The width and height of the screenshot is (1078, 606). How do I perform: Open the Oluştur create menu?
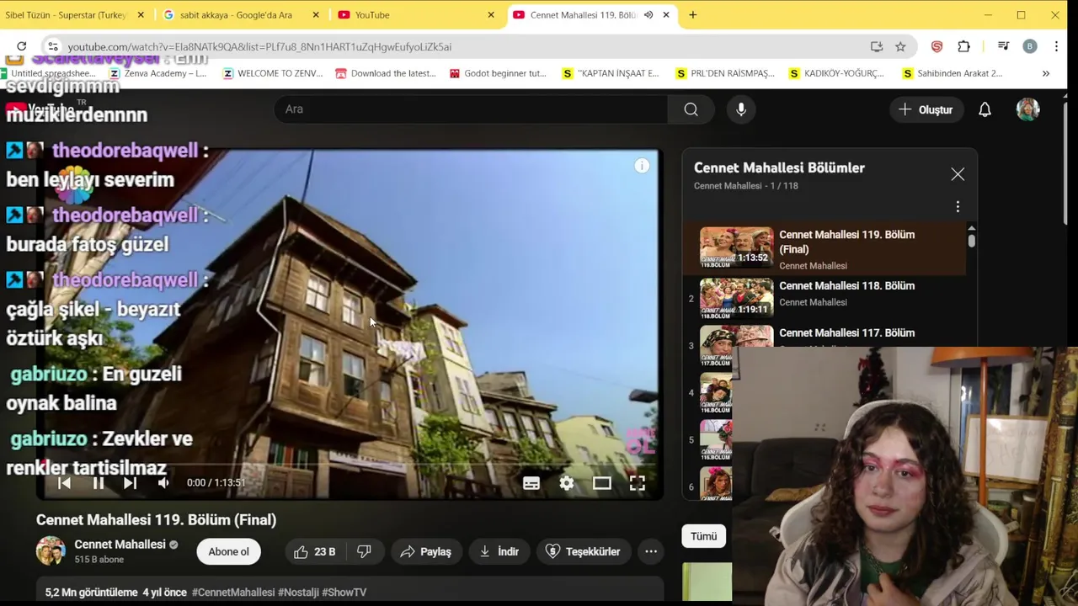pyautogui.click(x=925, y=109)
